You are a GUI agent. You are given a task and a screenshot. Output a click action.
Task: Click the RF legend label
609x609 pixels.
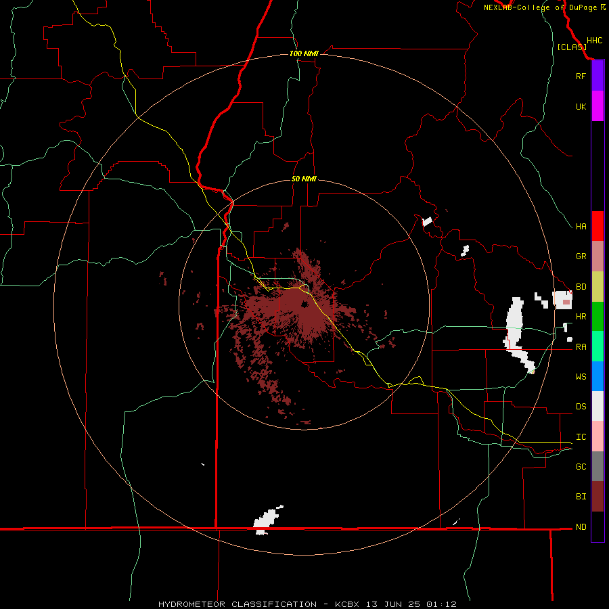point(581,76)
